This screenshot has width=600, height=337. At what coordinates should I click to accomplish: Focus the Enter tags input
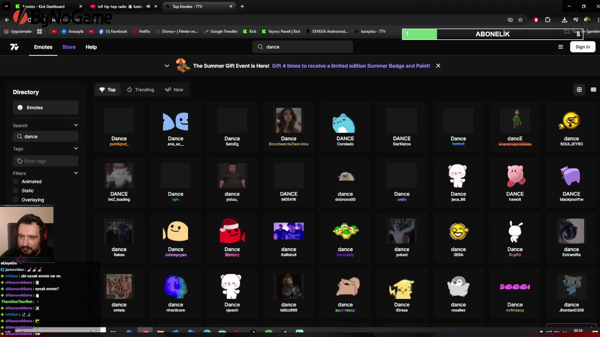(45, 161)
